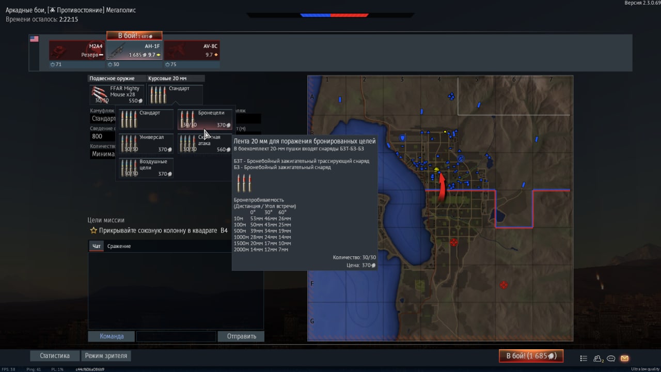Viewport: 661px width, 372px height.
Task: Select the M2A4 reserve tank slot
Action: [x=77, y=51]
